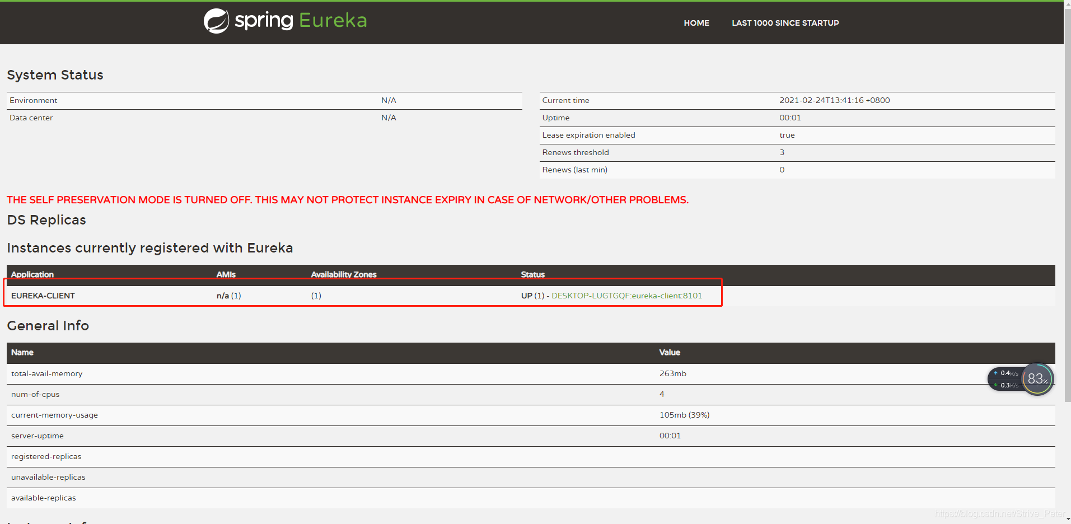Click the Value column header in General Info
This screenshot has width=1071, height=524.
click(670, 352)
